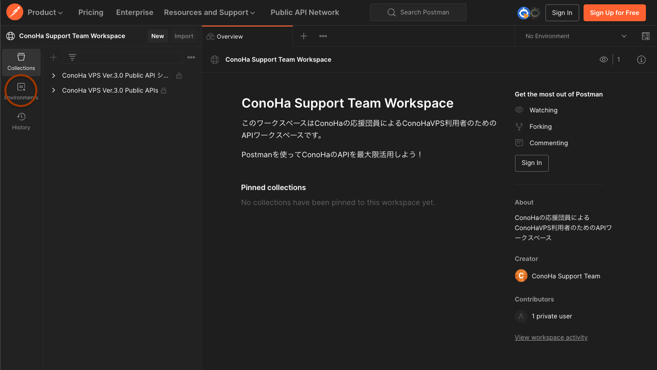Click the ConoHa Support Team Workspace main heading

[347, 103]
